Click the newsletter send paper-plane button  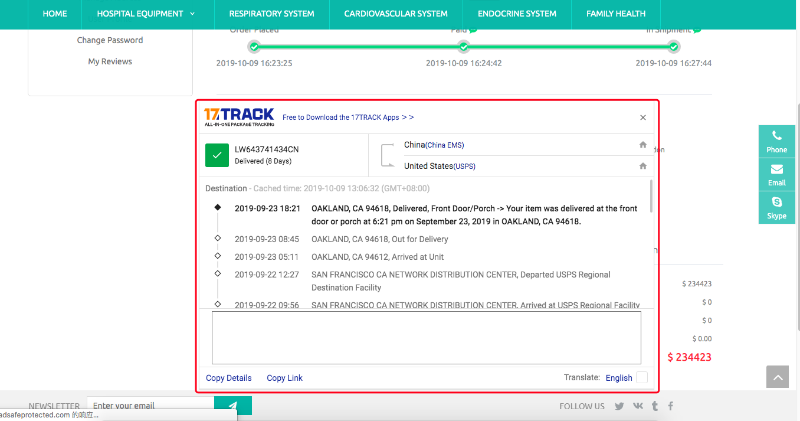pos(232,406)
